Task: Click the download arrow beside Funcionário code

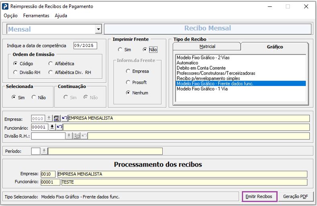Action: pyautogui.click(x=52, y=127)
